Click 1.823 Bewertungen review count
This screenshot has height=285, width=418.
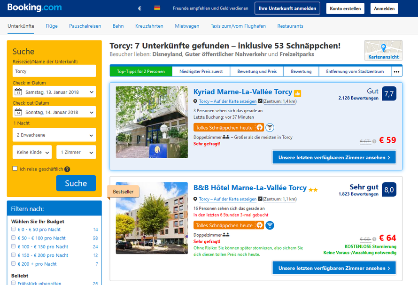tap(358, 194)
